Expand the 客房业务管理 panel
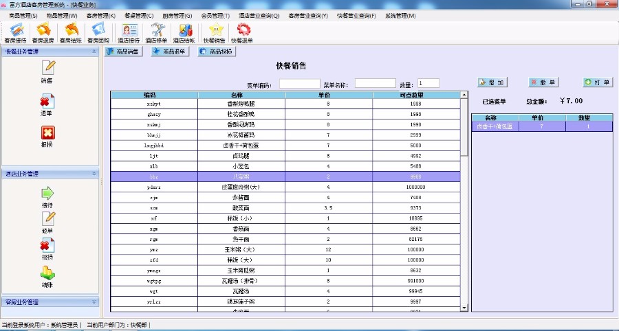This screenshot has width=619, height=331. point(94,302)
